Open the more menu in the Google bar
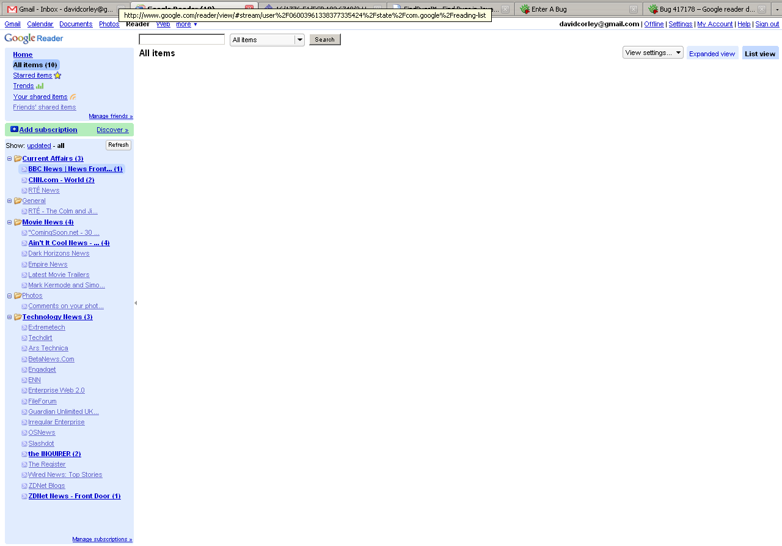The width and height of the screenshot is (782, 546). click(186, 24)
